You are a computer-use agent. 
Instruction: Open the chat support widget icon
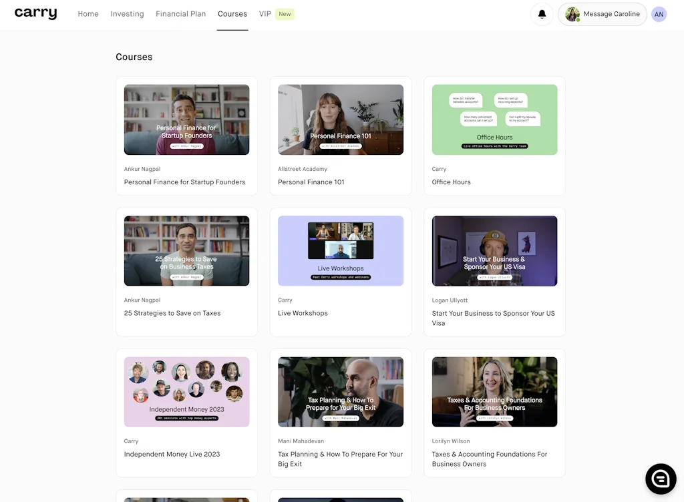[661, 479]
